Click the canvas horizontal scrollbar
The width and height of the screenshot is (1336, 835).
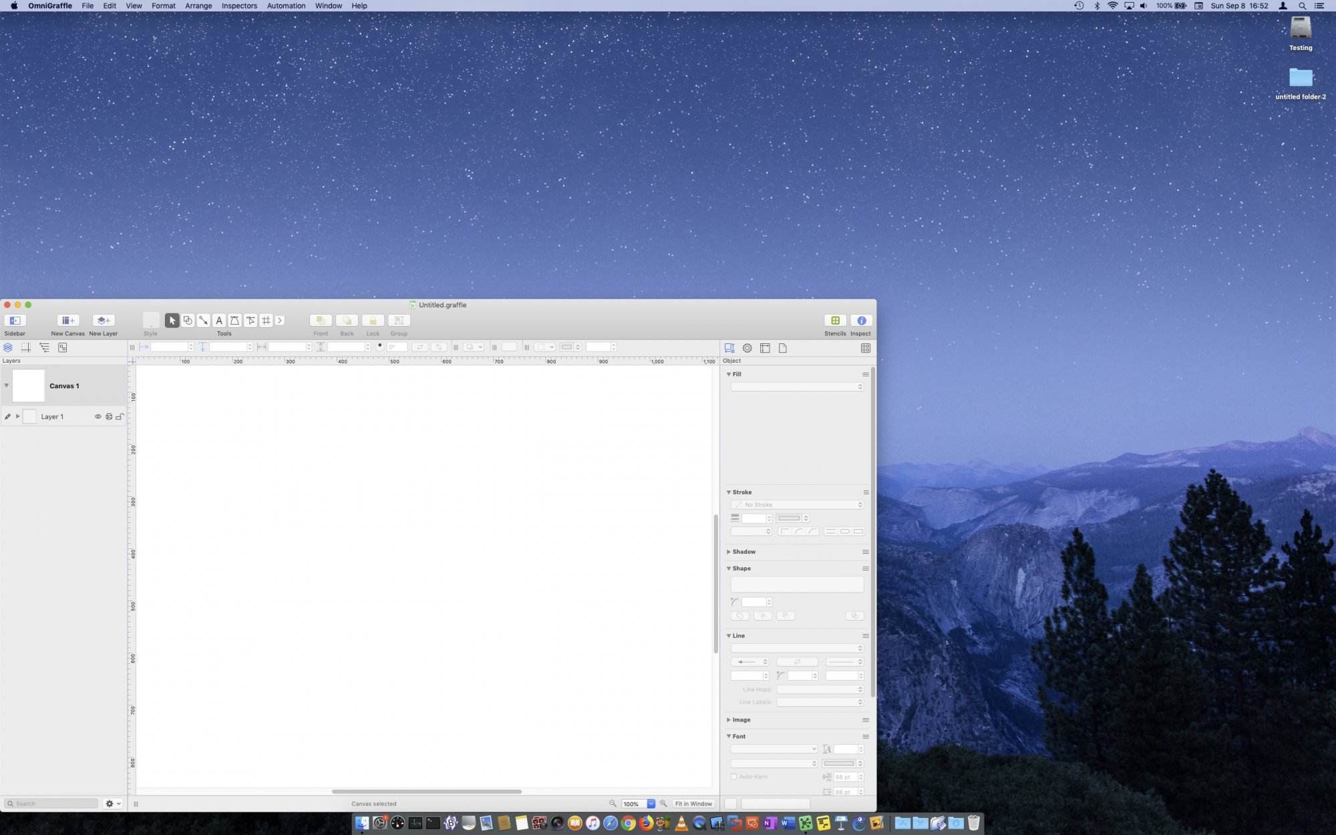(x=426, y=792)
